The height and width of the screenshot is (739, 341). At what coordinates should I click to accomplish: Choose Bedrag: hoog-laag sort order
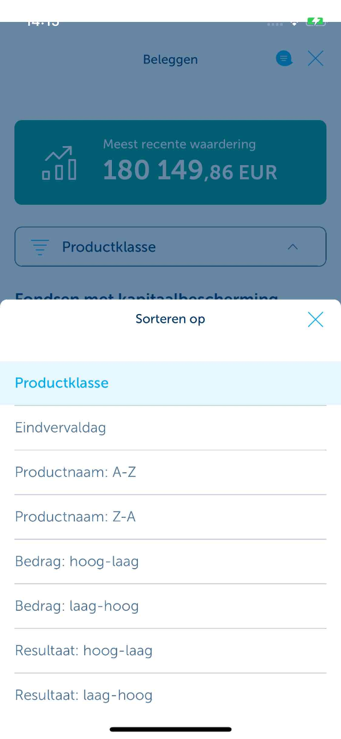77,561
